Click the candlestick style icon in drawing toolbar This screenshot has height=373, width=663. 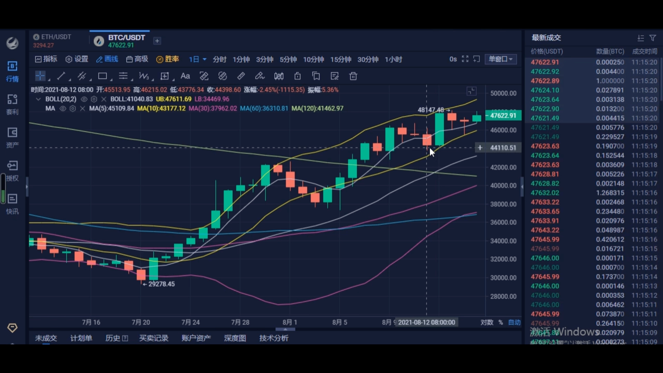[279, 76]
